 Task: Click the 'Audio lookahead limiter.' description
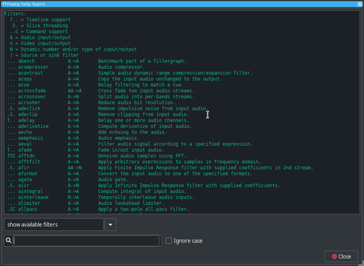[131, 203]
